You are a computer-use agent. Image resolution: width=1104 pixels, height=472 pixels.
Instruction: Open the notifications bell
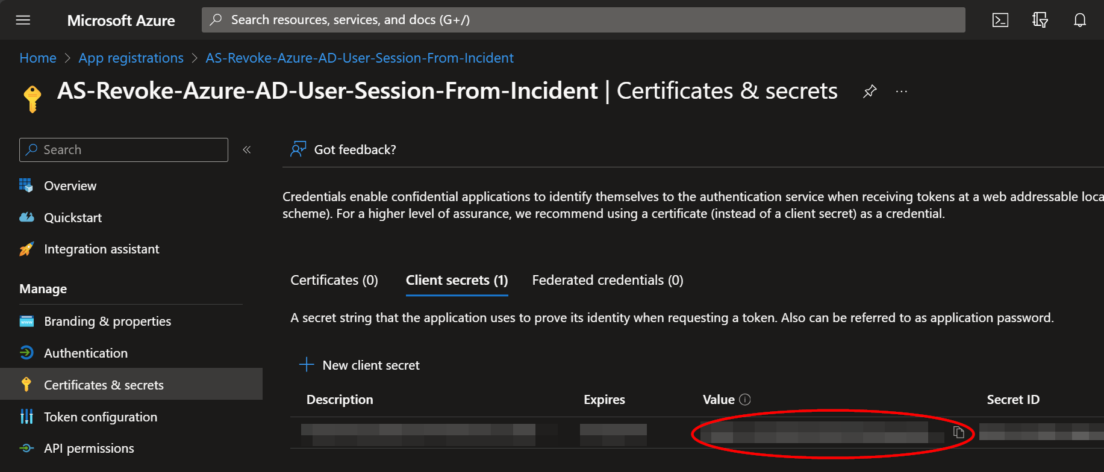coord(1080,20)
